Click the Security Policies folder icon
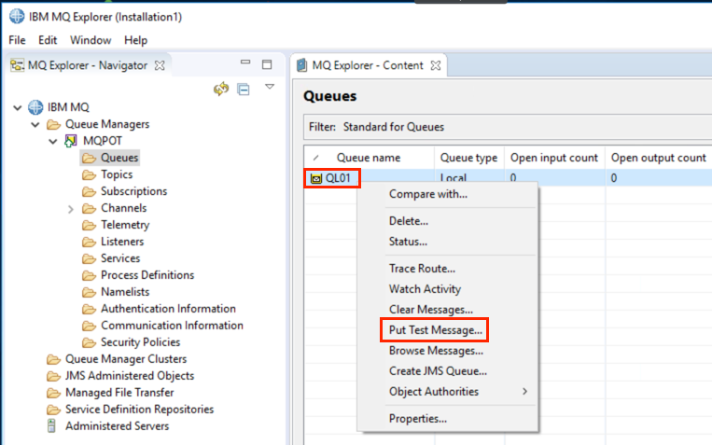Screen dimensions: 712x445 (89, 342)
